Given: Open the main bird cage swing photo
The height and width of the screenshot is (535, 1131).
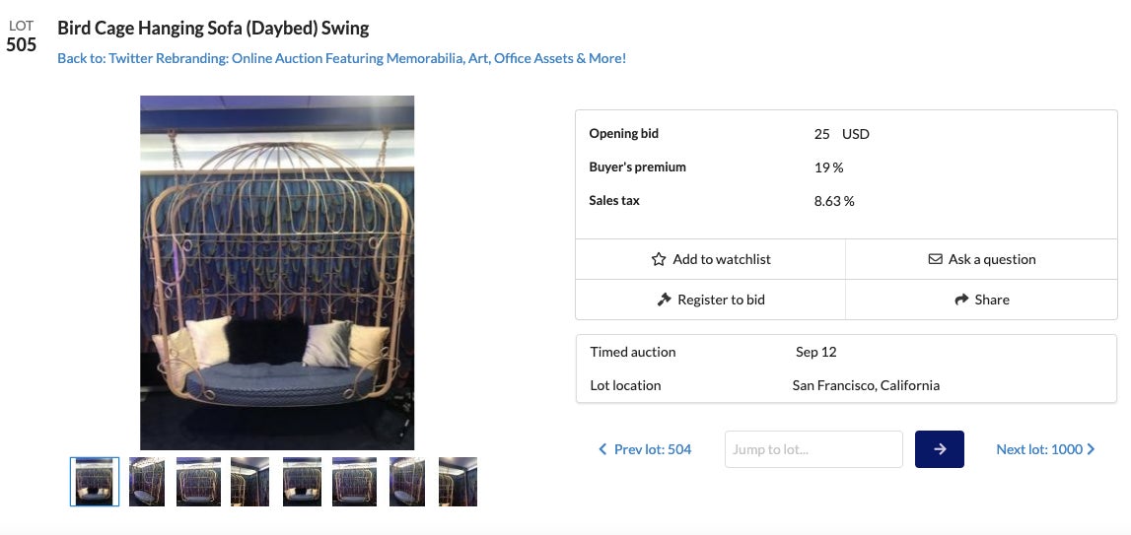Looking at the screenshot, I should pos(277,273).
